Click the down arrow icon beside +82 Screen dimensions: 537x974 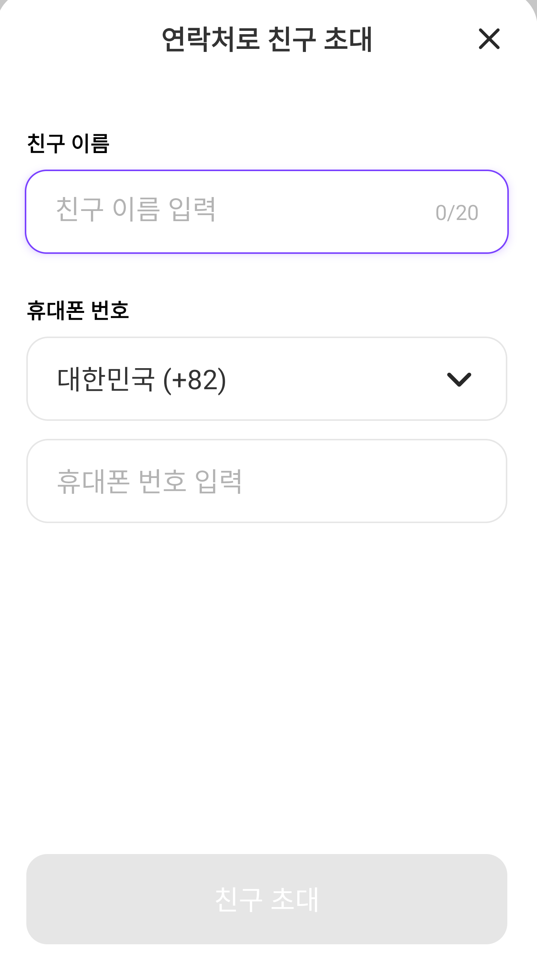(459, 379)
